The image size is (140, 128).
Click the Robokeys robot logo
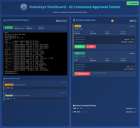(24, 7)
